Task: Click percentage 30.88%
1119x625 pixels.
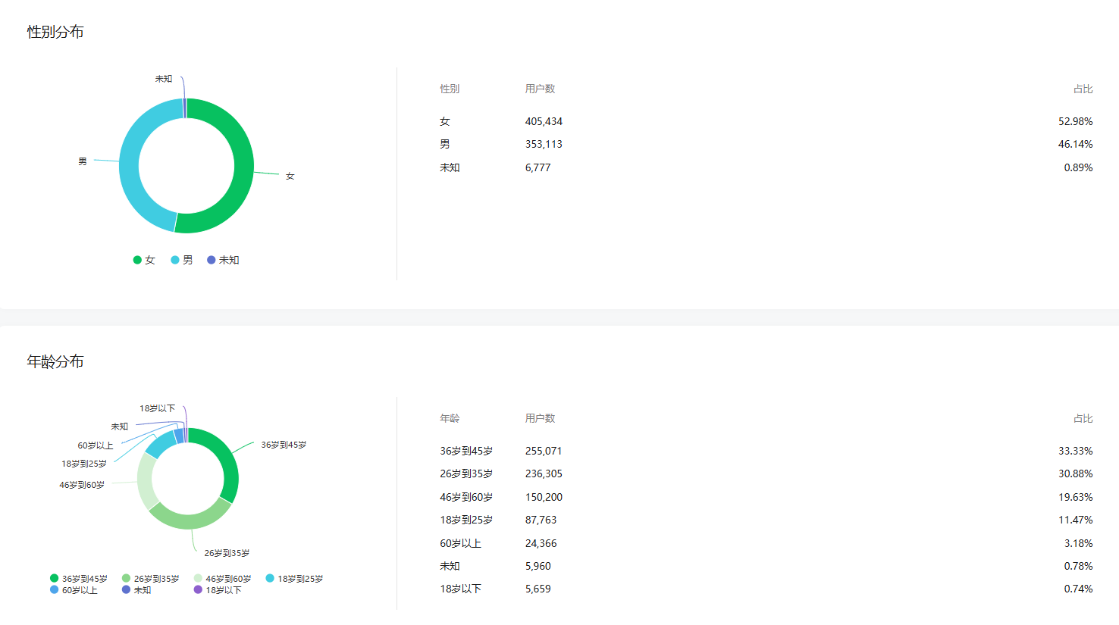Action: [1075, 473]
